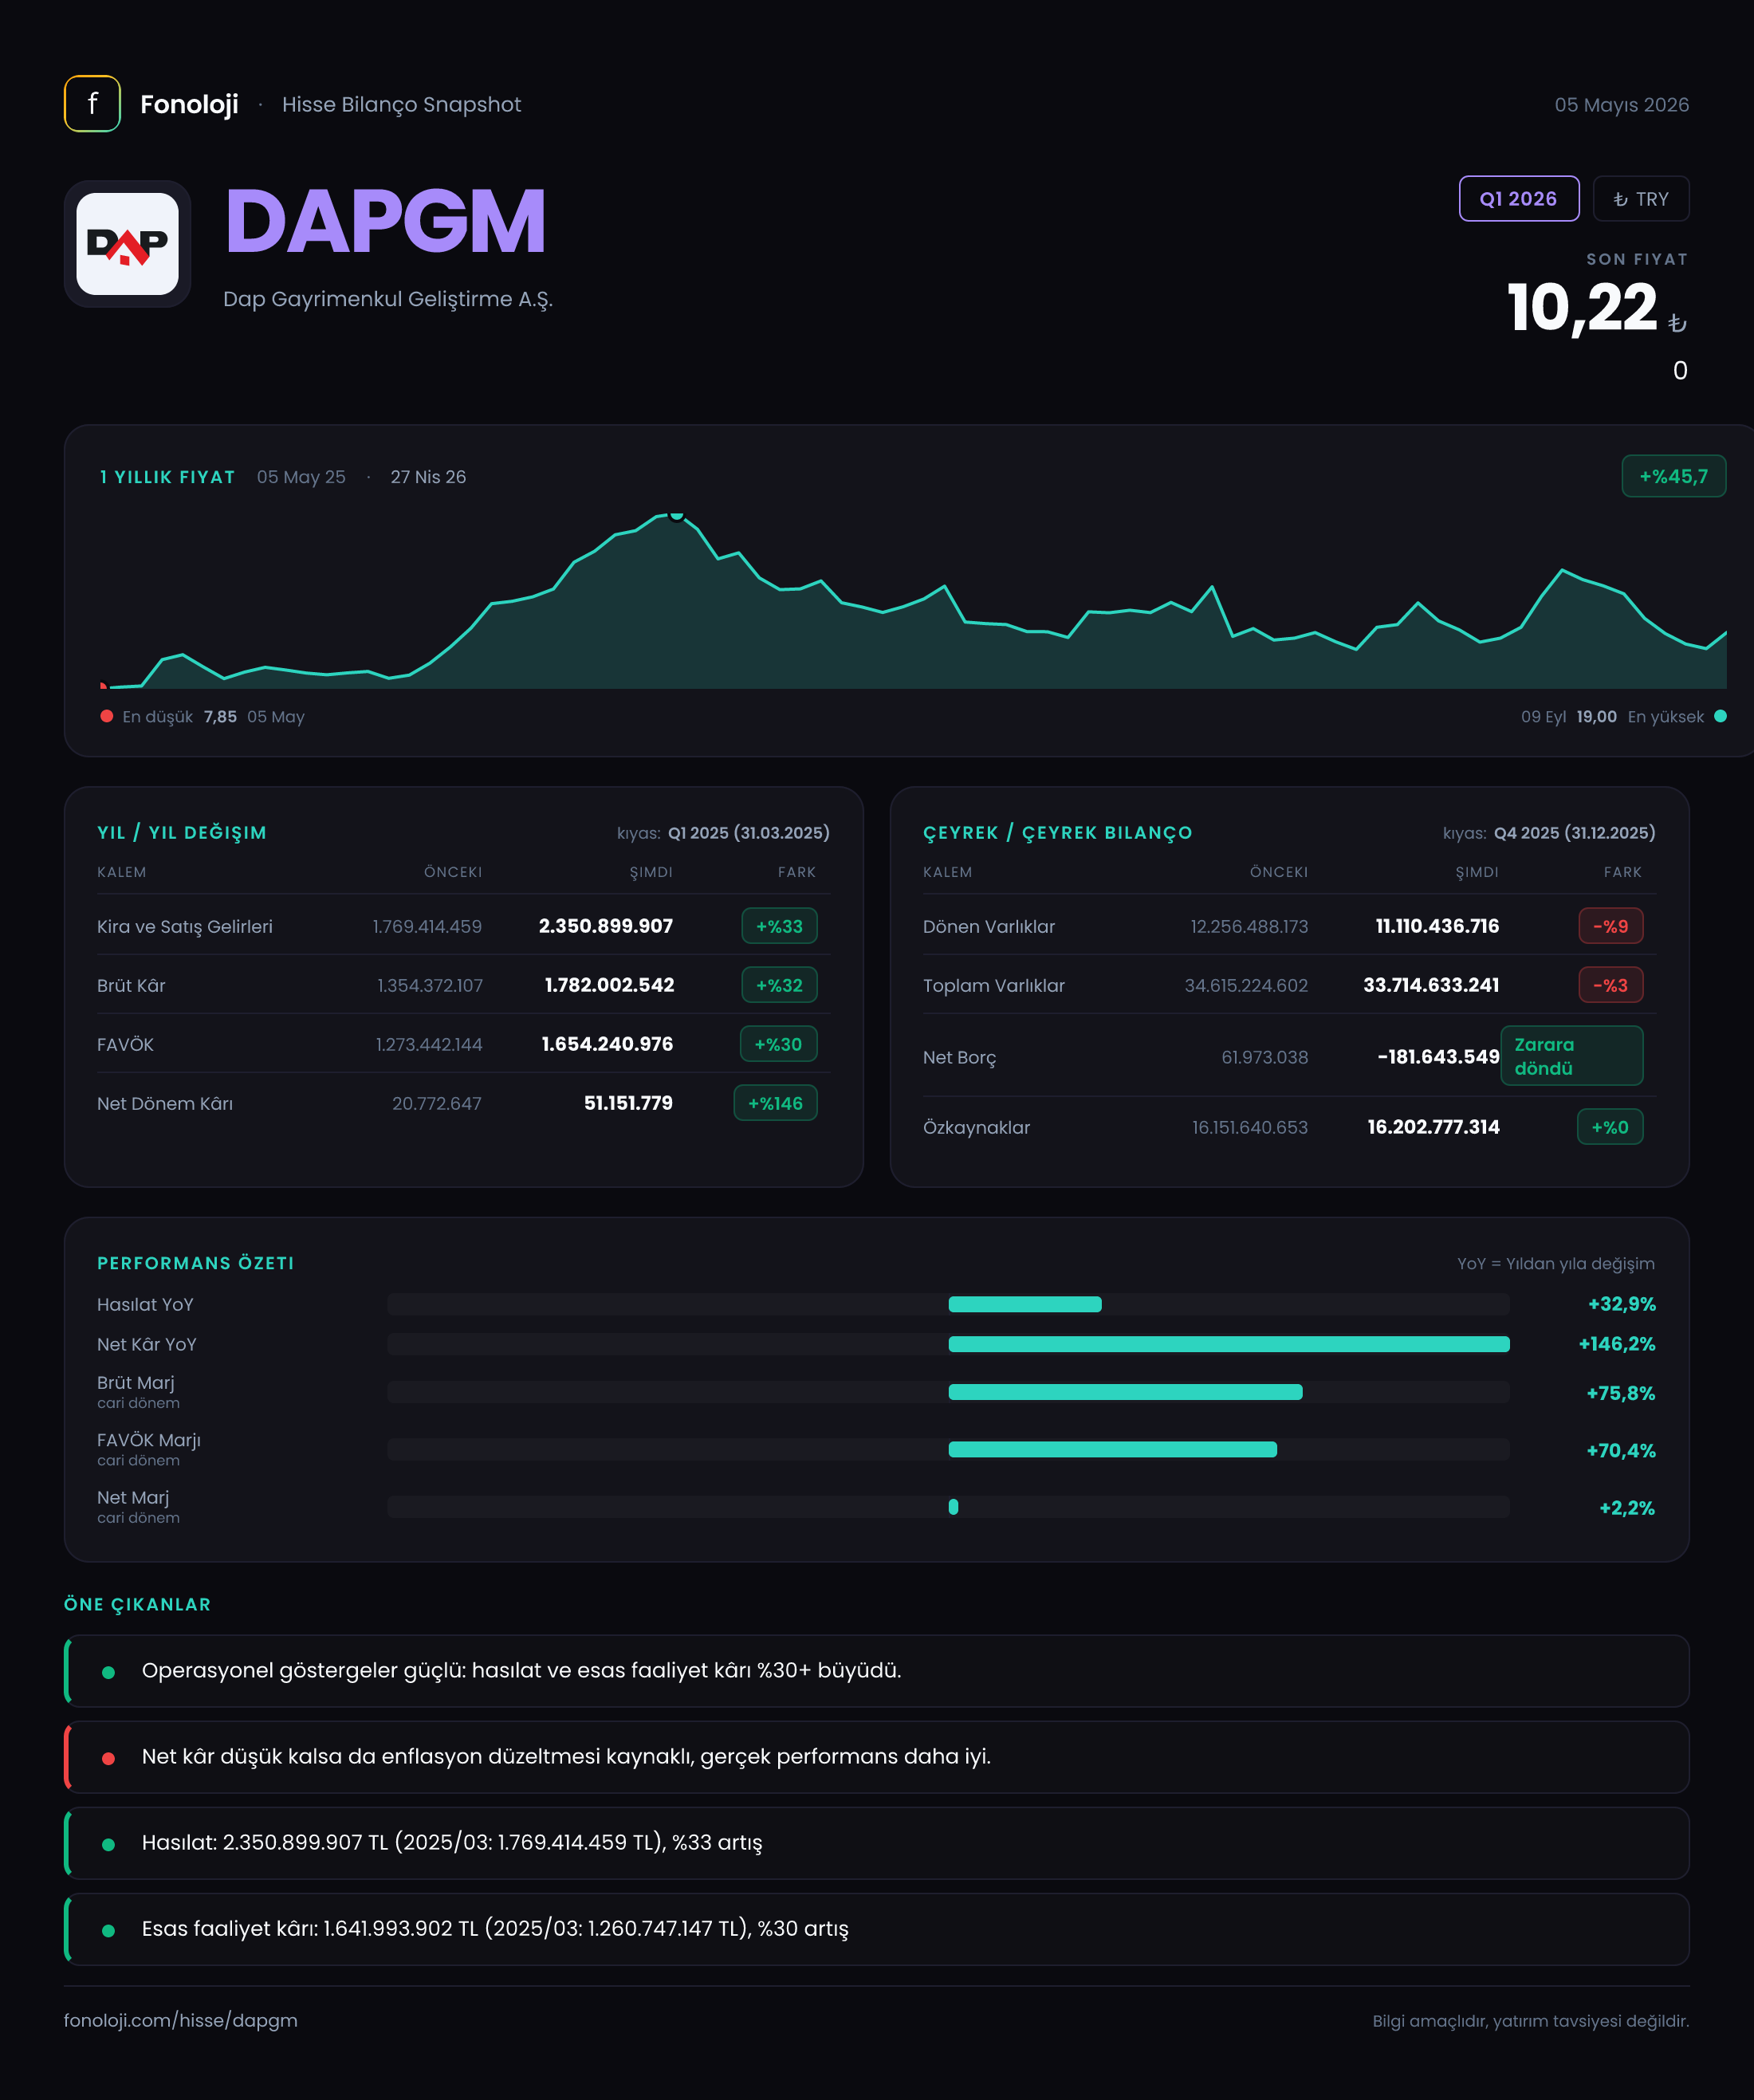Click the peak marker on price chart

(x=677, y=515)
